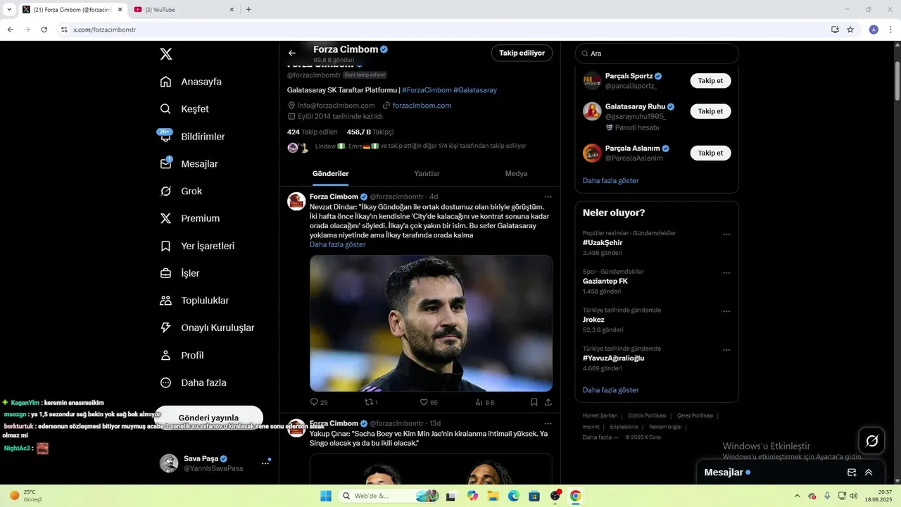Open forzacimbom.com website link
This screenshot has height=507, width=901.
click(x=422, y=106)
